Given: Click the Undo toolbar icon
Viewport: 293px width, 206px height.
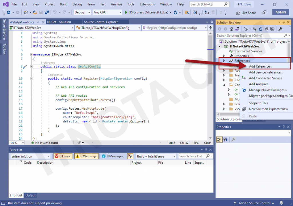Looking at the screenshot, I should click(x=54, y=12).
